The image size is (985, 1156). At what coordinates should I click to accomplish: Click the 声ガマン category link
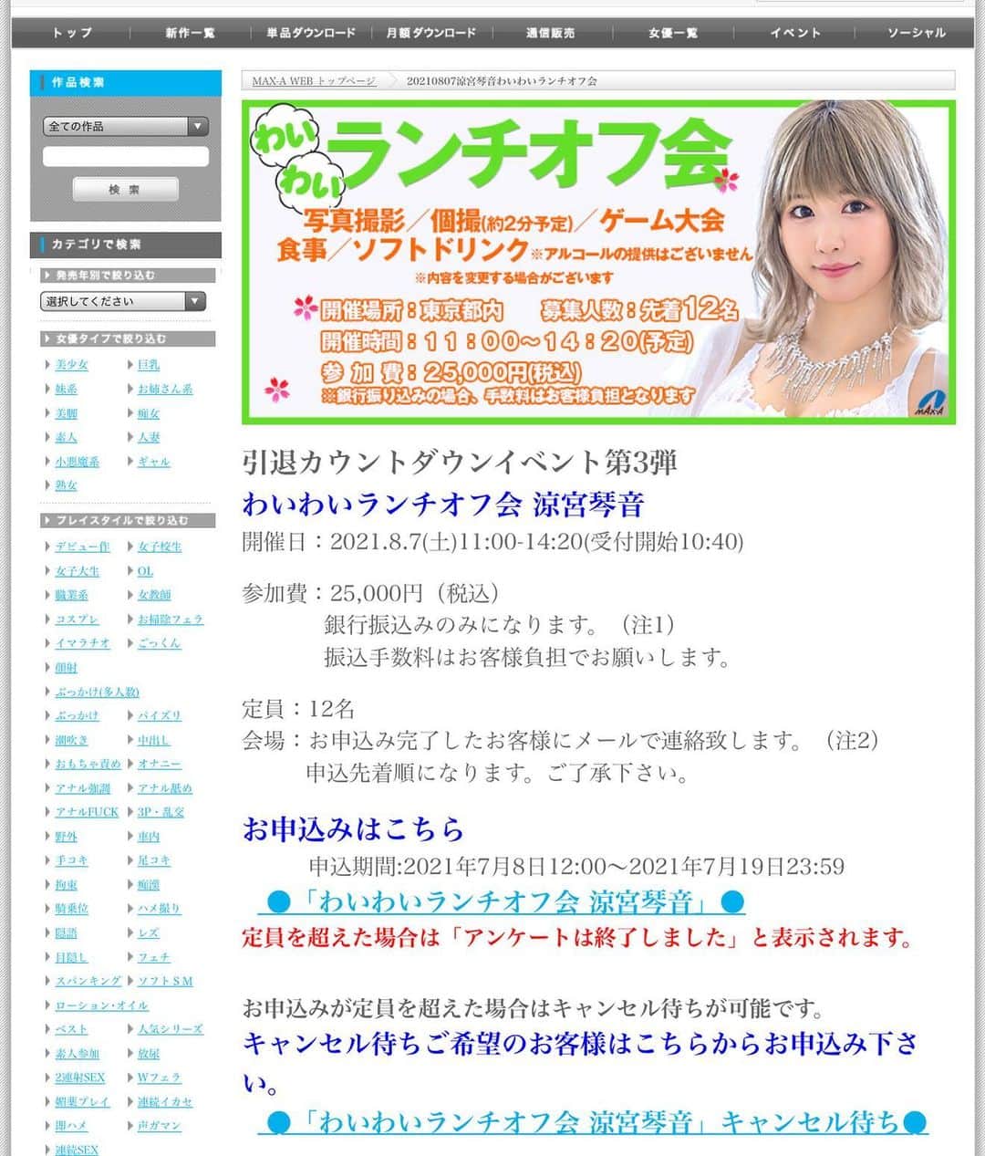click(160, 1126)
